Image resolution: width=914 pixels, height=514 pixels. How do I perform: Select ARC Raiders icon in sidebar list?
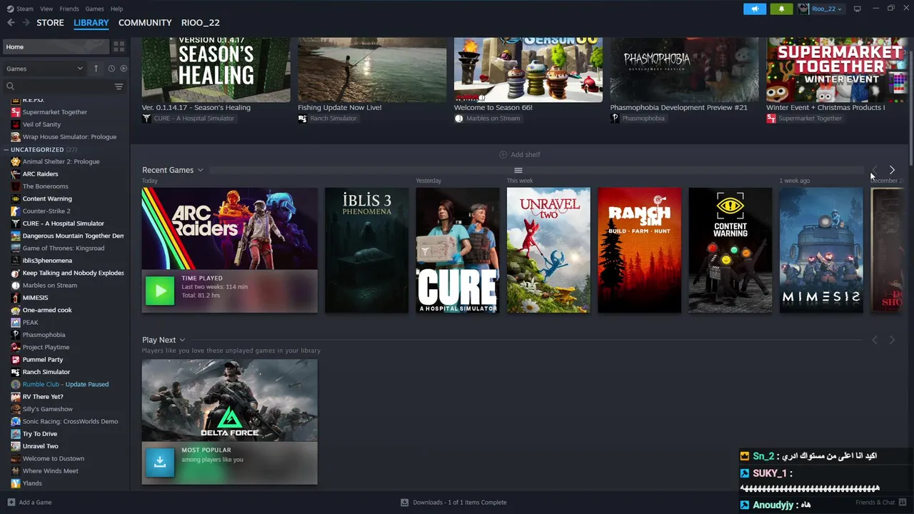pyautogui.click(x=16, y=173)
